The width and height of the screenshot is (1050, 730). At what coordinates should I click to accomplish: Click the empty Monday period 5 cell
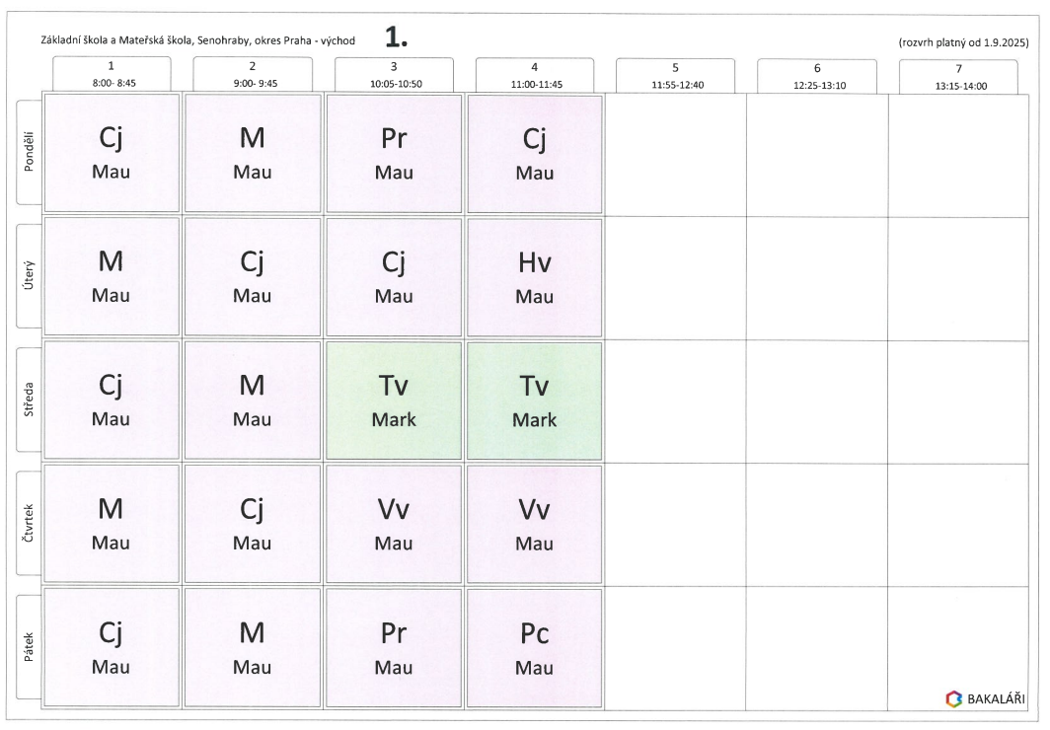(x=676, y=154)
